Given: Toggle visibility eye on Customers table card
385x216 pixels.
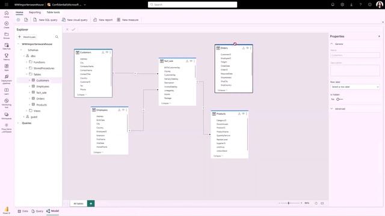Looking at the screenshot, I should [x=107, y=52].
